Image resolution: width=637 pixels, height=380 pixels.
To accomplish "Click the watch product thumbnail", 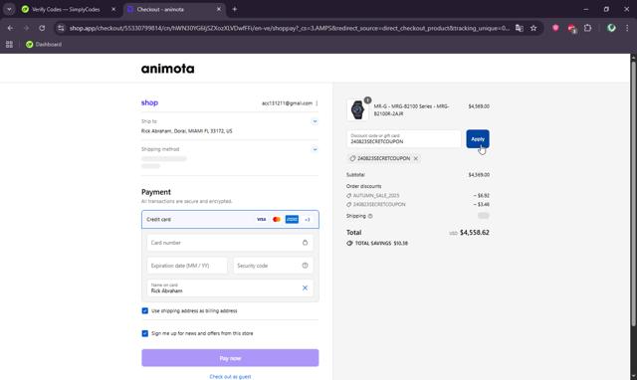I will tap(358, 109).
